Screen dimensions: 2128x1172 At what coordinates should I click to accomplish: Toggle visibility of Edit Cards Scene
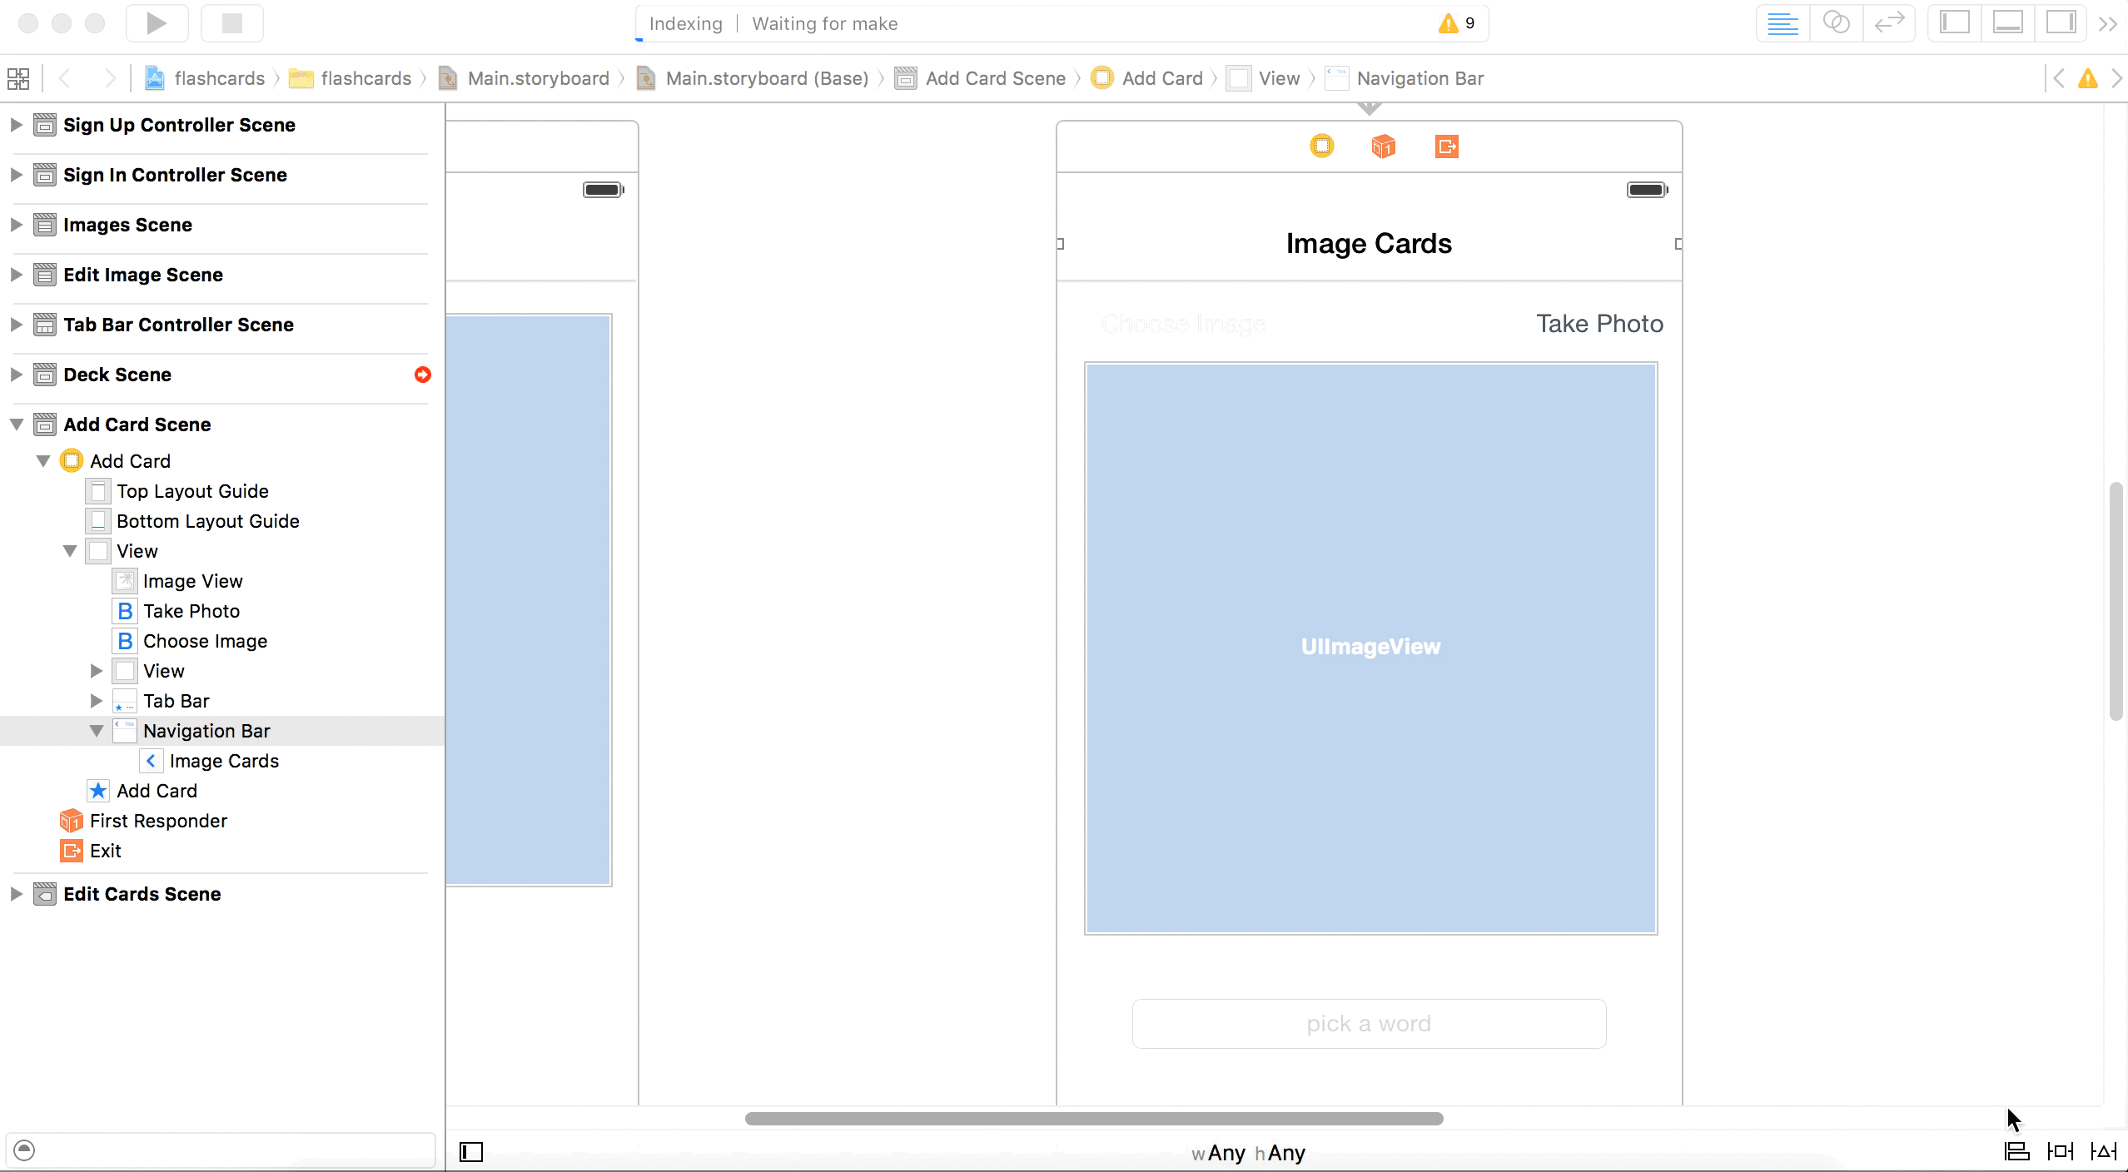16,893
